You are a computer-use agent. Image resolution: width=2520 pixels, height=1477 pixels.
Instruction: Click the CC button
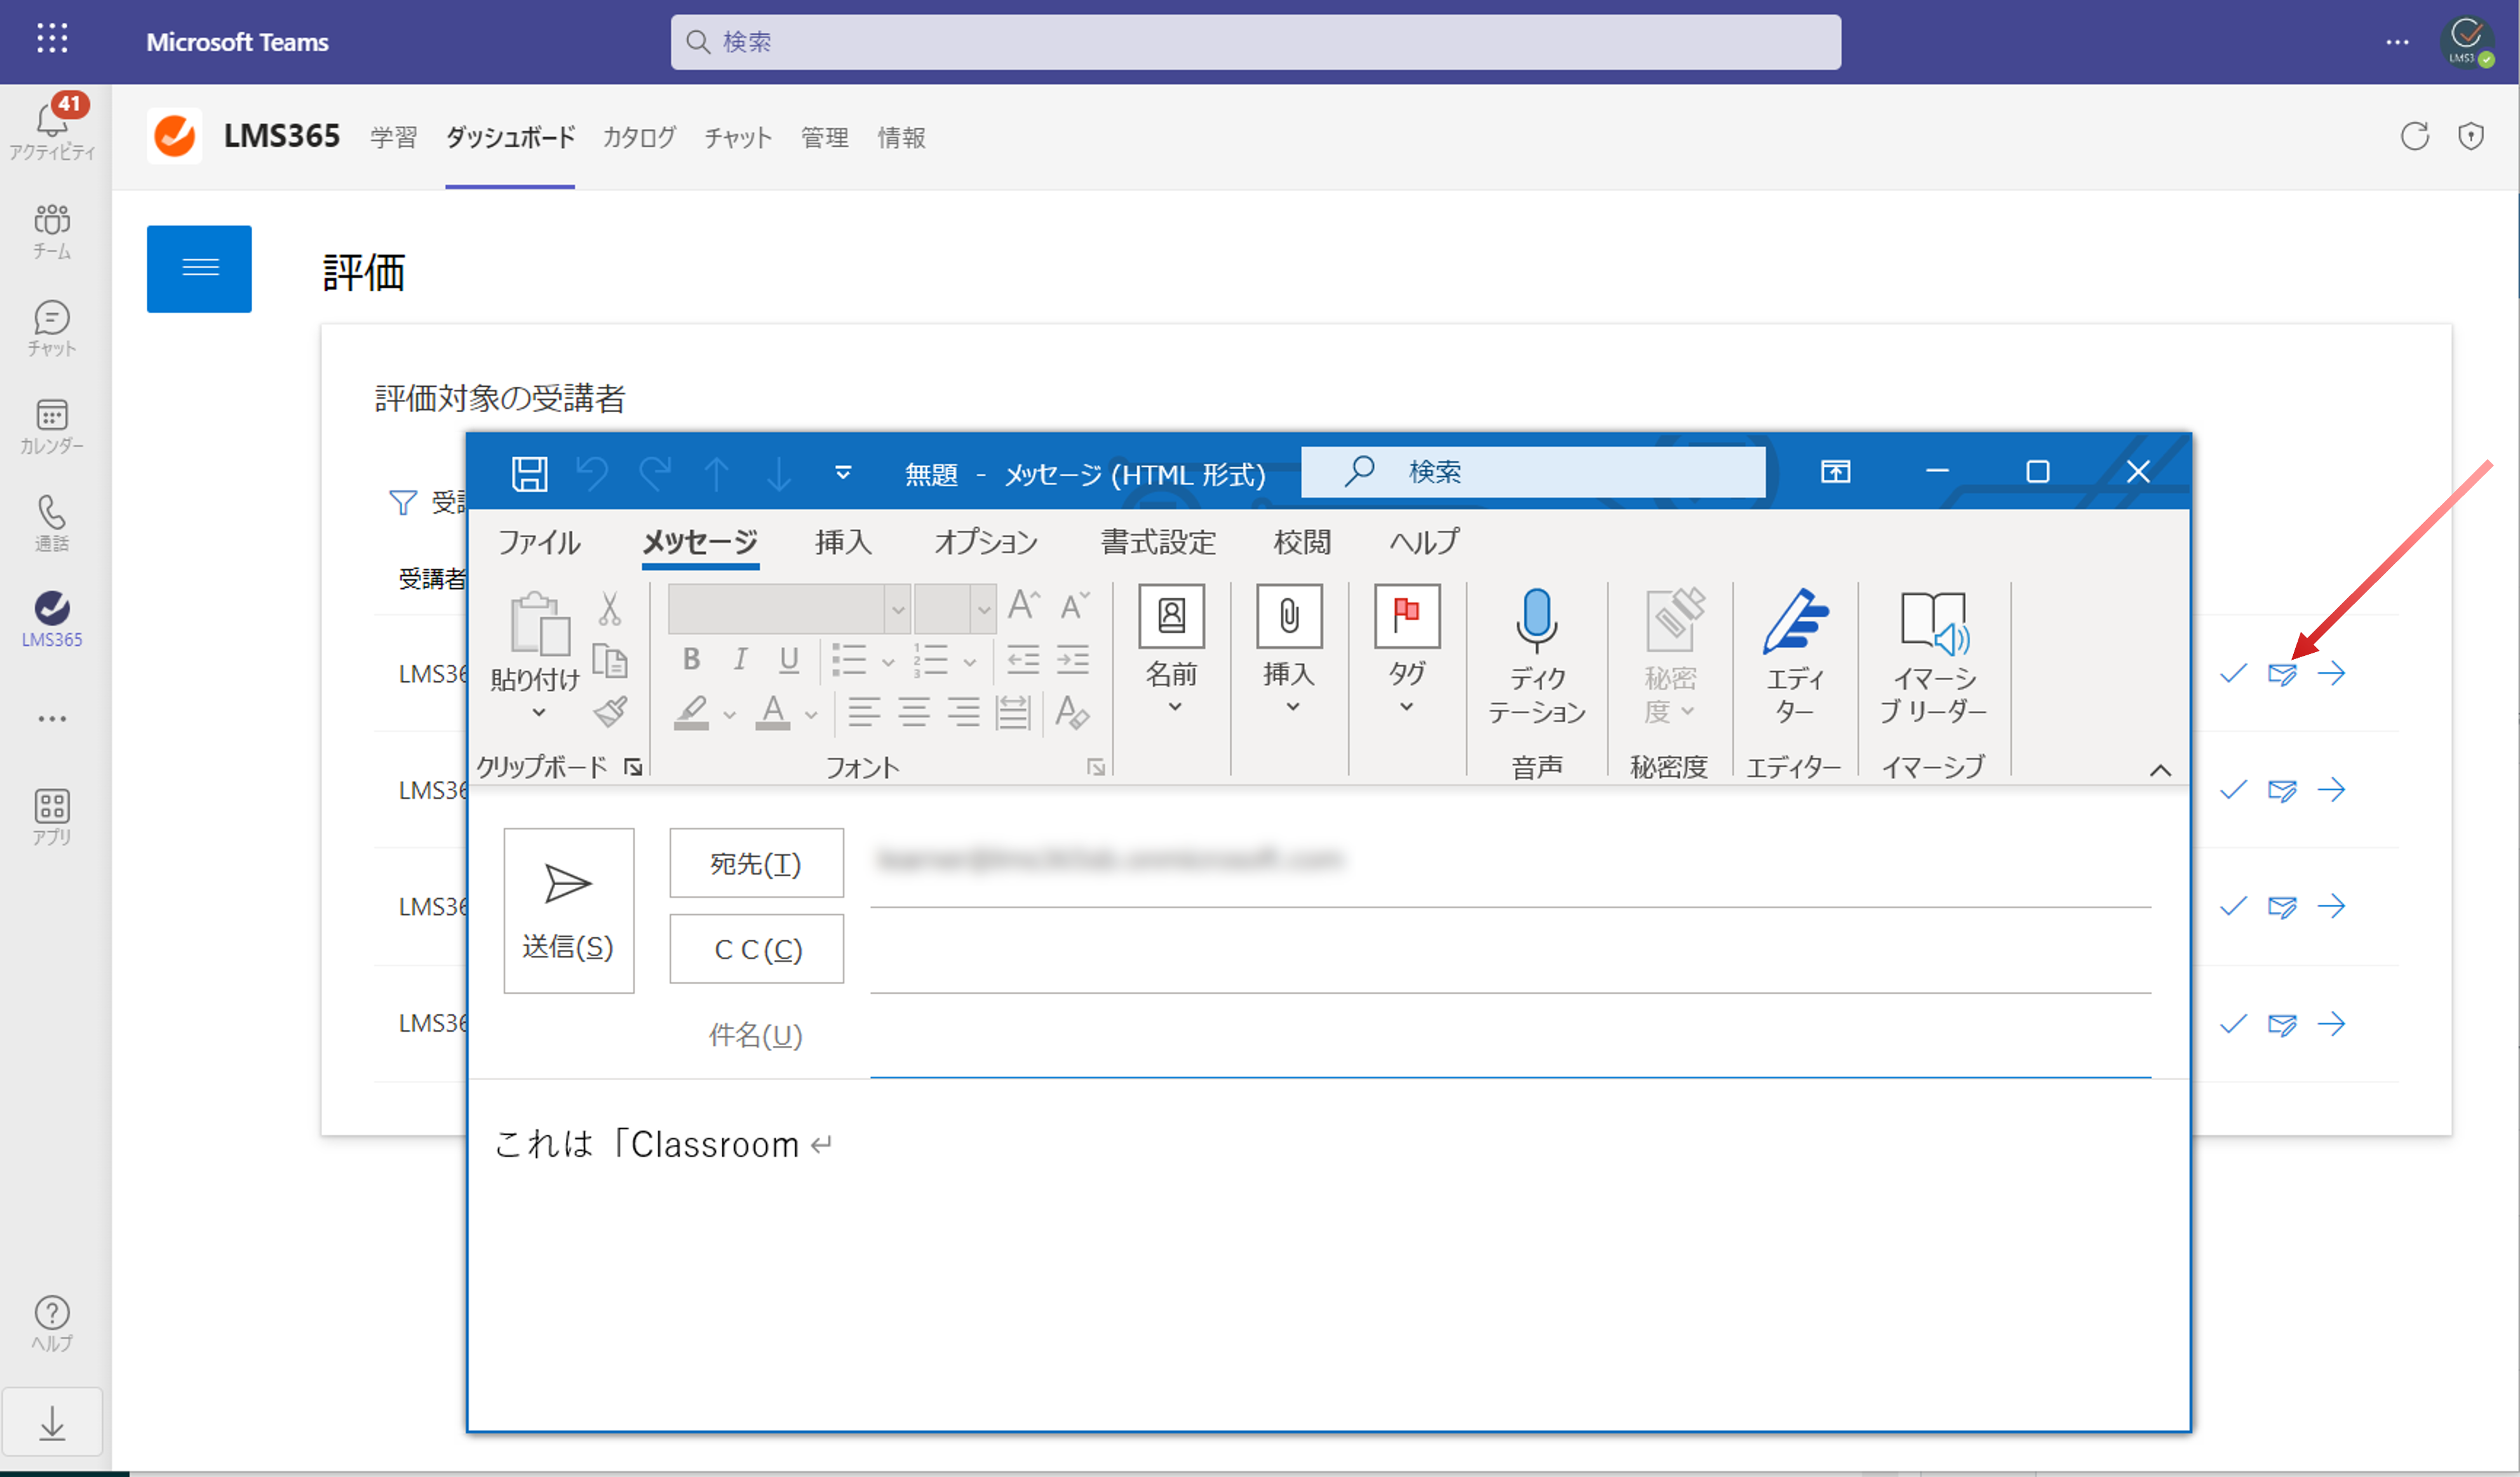click(x=756, y=949)
